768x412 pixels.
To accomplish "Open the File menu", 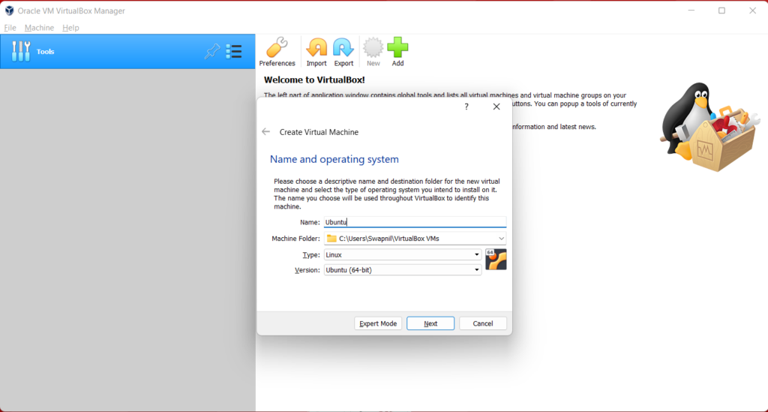I will [x=10, y=28].
